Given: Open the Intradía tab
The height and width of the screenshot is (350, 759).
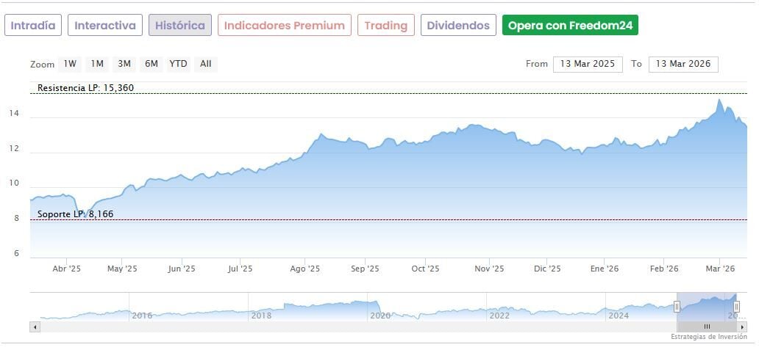Looking at the screenshot, I should click(x=33, y=26).
